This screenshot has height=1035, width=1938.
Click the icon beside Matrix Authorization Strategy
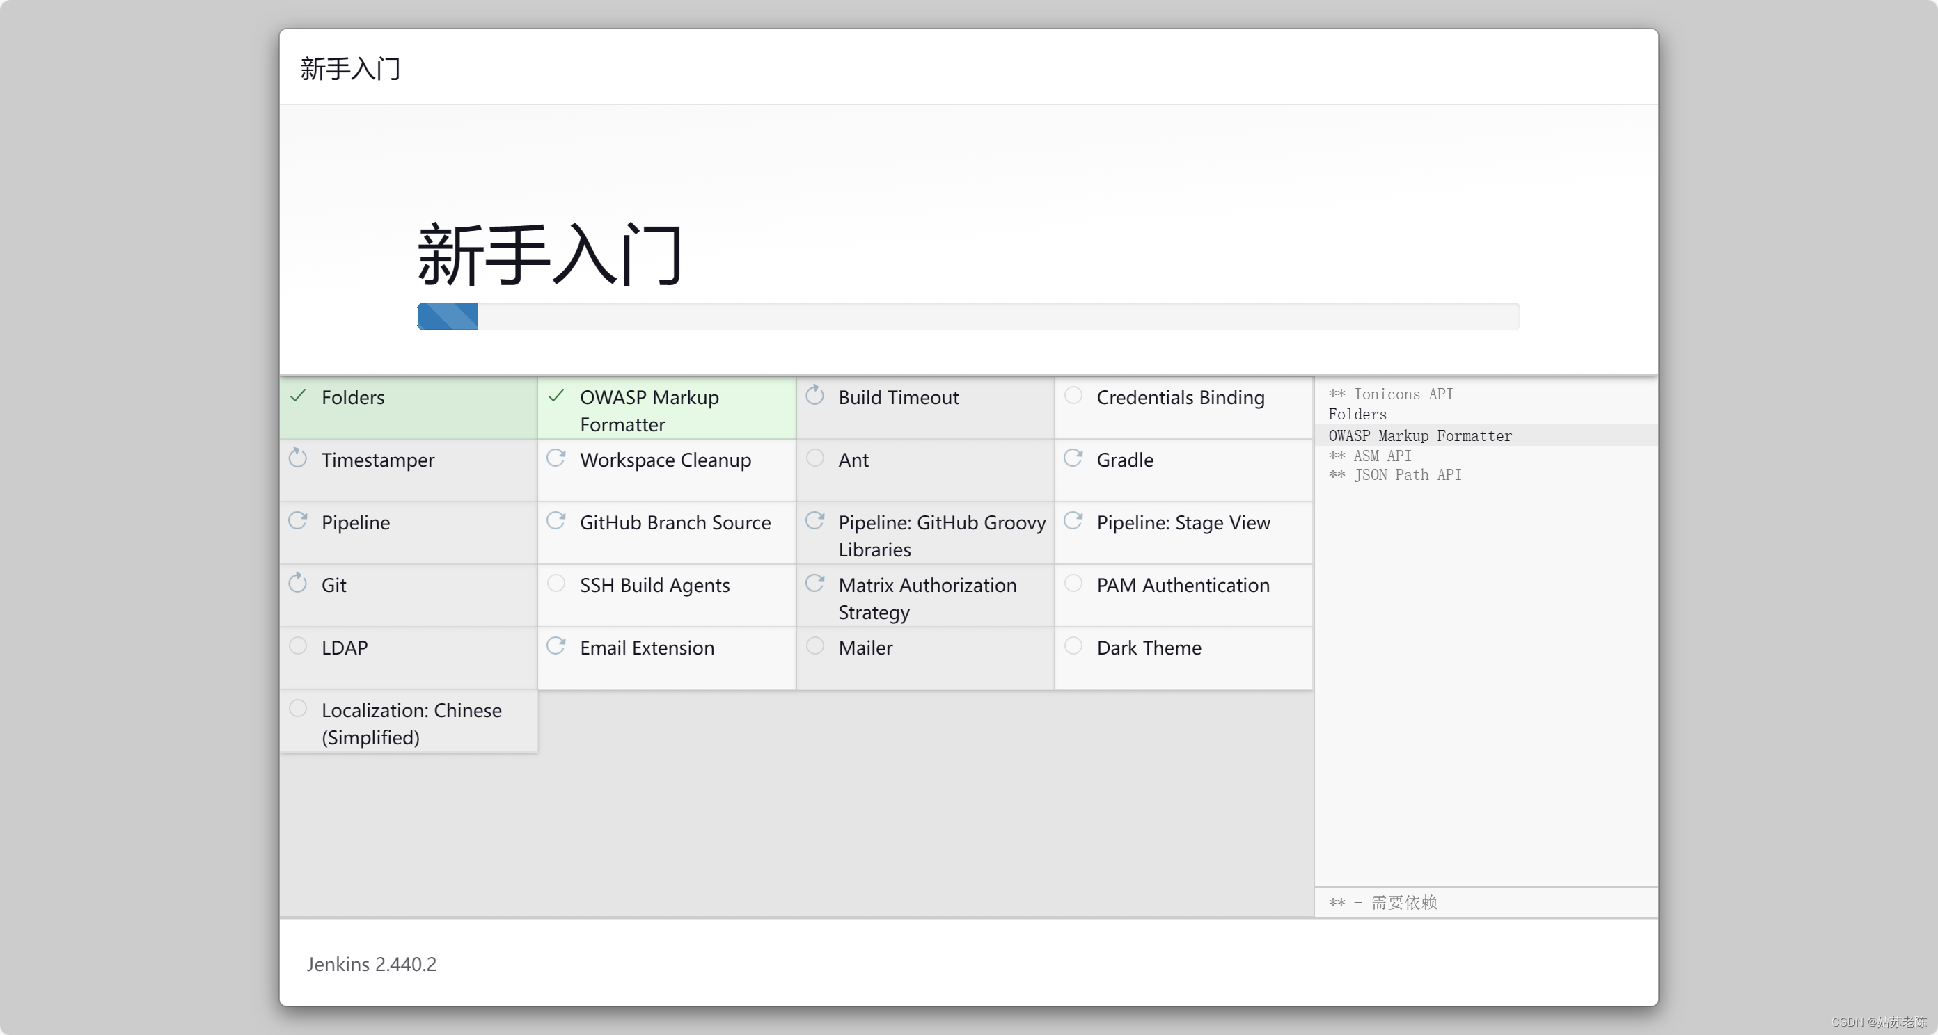[x=814, y=582]
